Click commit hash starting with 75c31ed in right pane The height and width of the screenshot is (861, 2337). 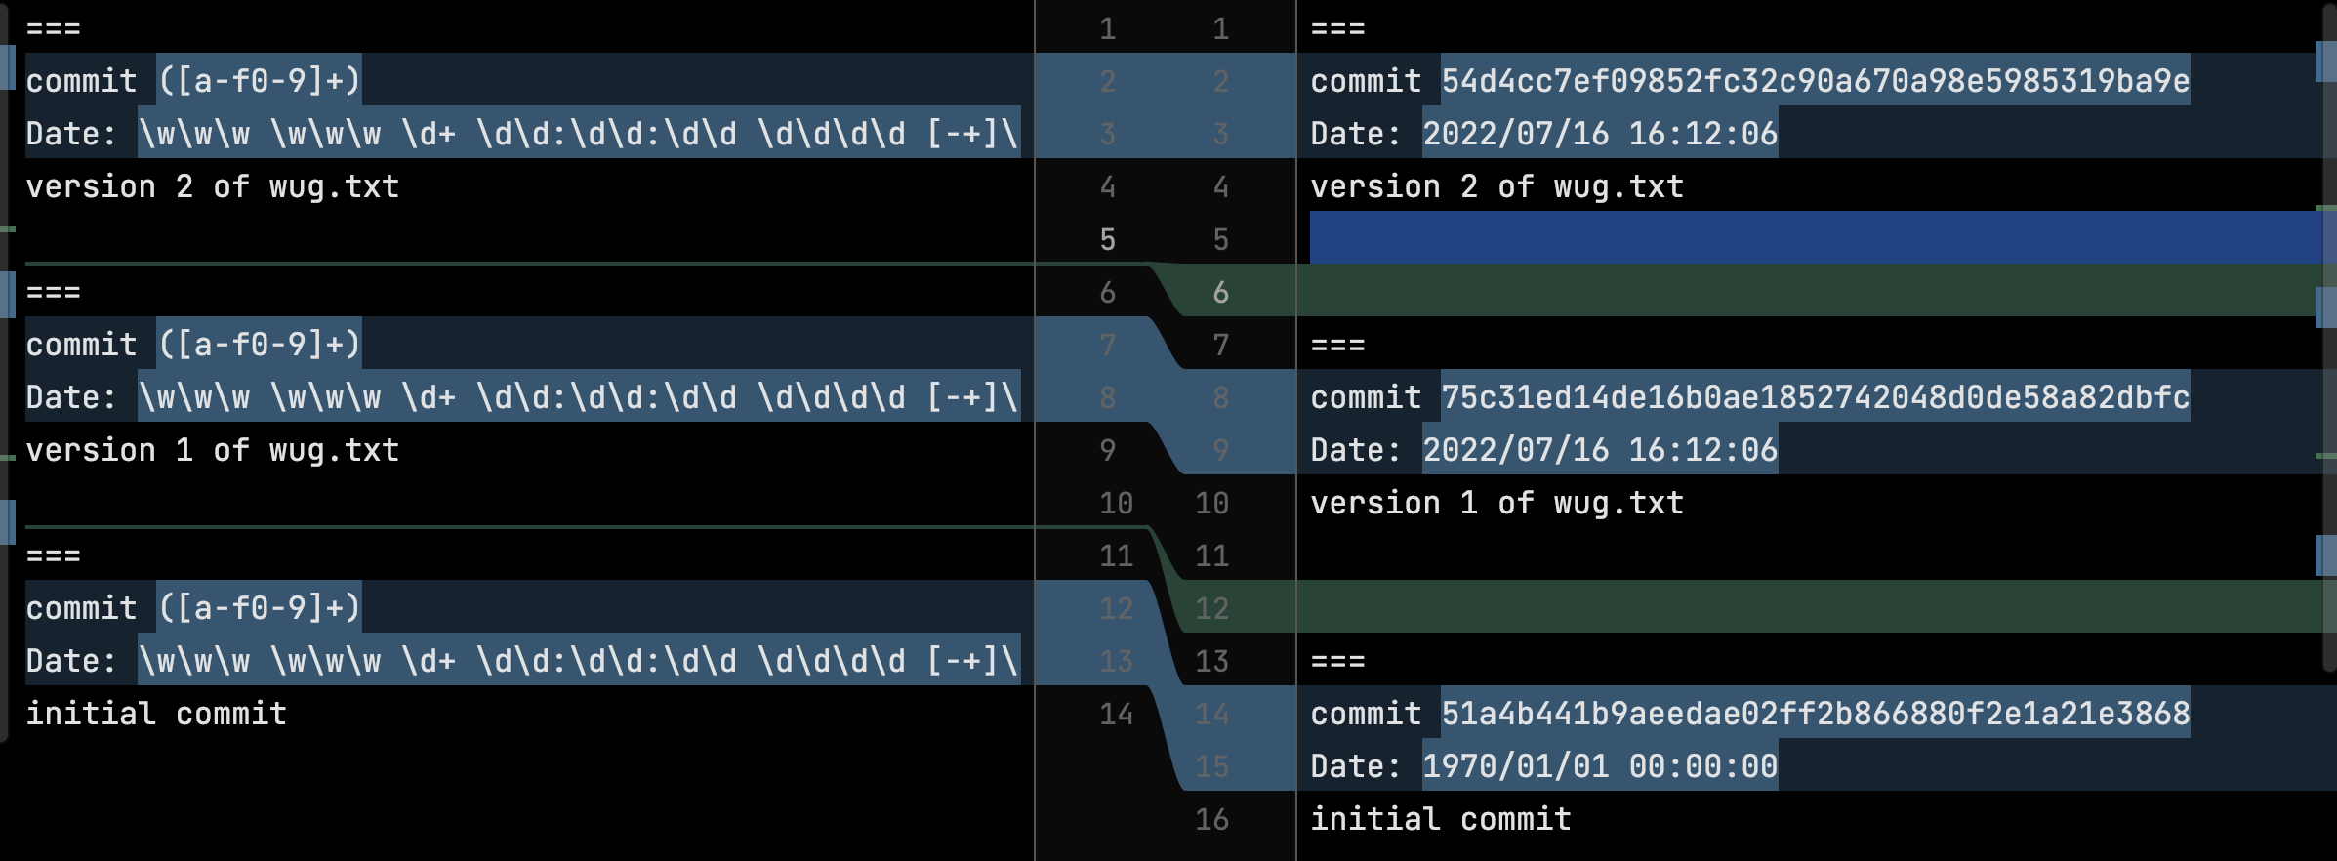click(x=1815, y=396)
